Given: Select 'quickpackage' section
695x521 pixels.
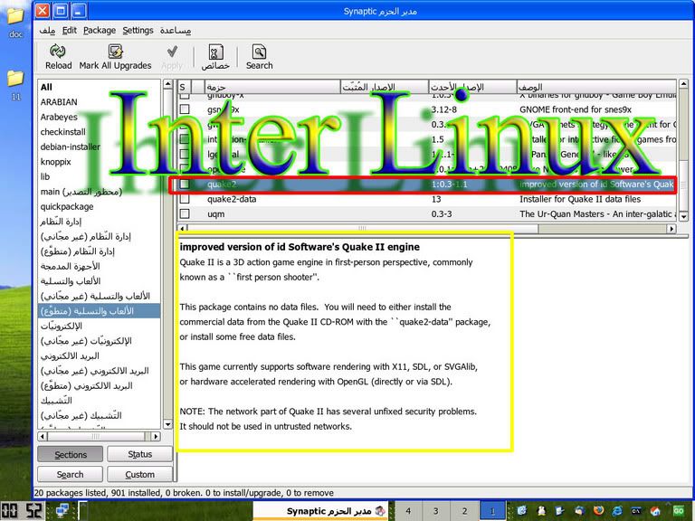Looking at the screenshot, I should [100, 206].
